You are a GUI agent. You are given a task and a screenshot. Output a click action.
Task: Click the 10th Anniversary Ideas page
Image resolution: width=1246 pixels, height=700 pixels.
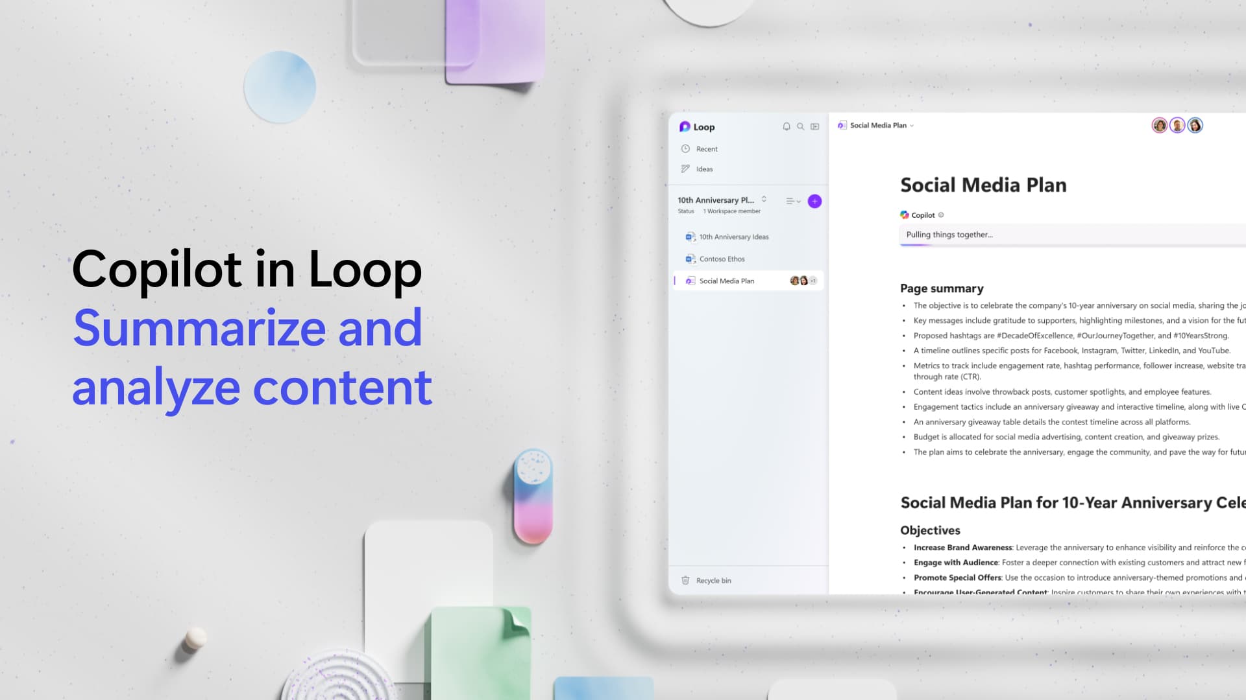coord(733,236)
